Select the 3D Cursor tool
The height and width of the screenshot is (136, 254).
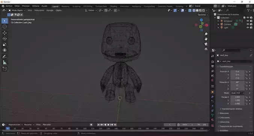tap(5, 27)
